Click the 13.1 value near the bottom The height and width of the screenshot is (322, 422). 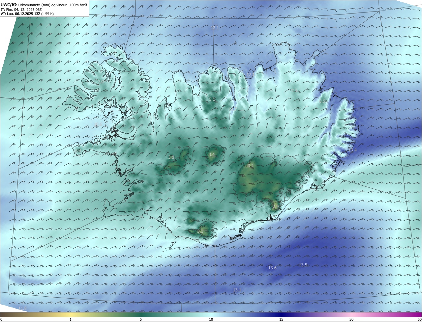click(237, 290)
